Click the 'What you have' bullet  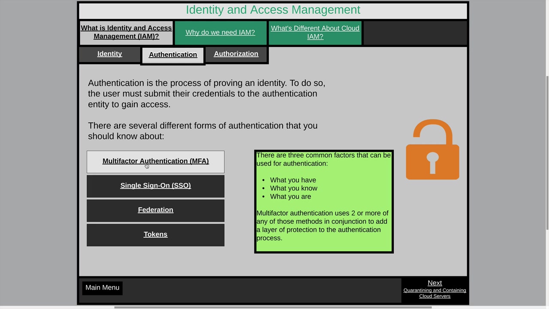pos(293,180)
